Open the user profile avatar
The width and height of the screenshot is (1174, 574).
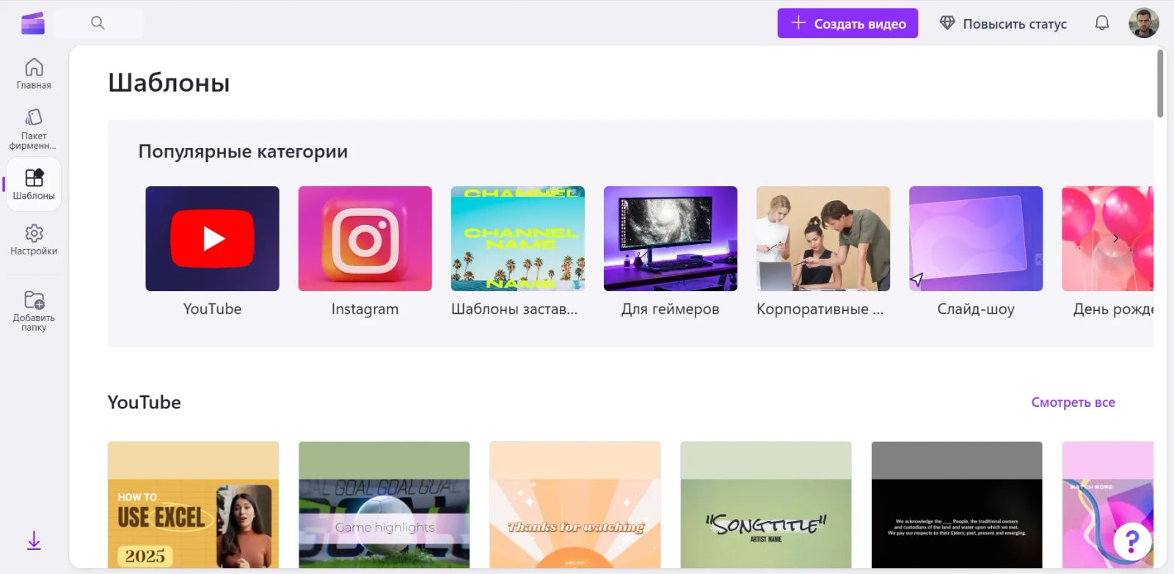pos(1144,23)
